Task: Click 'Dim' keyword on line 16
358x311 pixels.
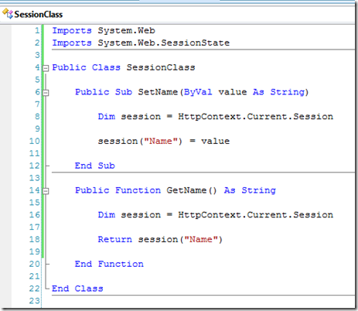Action: (x=107, y=215)
